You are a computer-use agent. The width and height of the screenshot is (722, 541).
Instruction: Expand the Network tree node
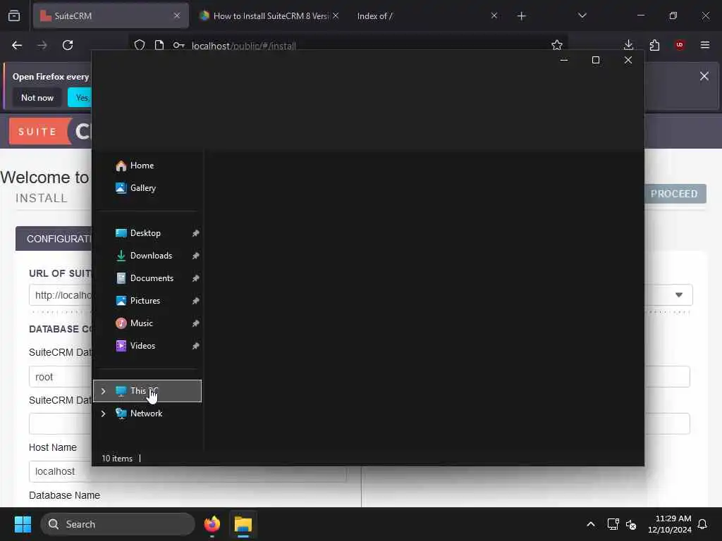pyautogui.click(x=103, y=413)
